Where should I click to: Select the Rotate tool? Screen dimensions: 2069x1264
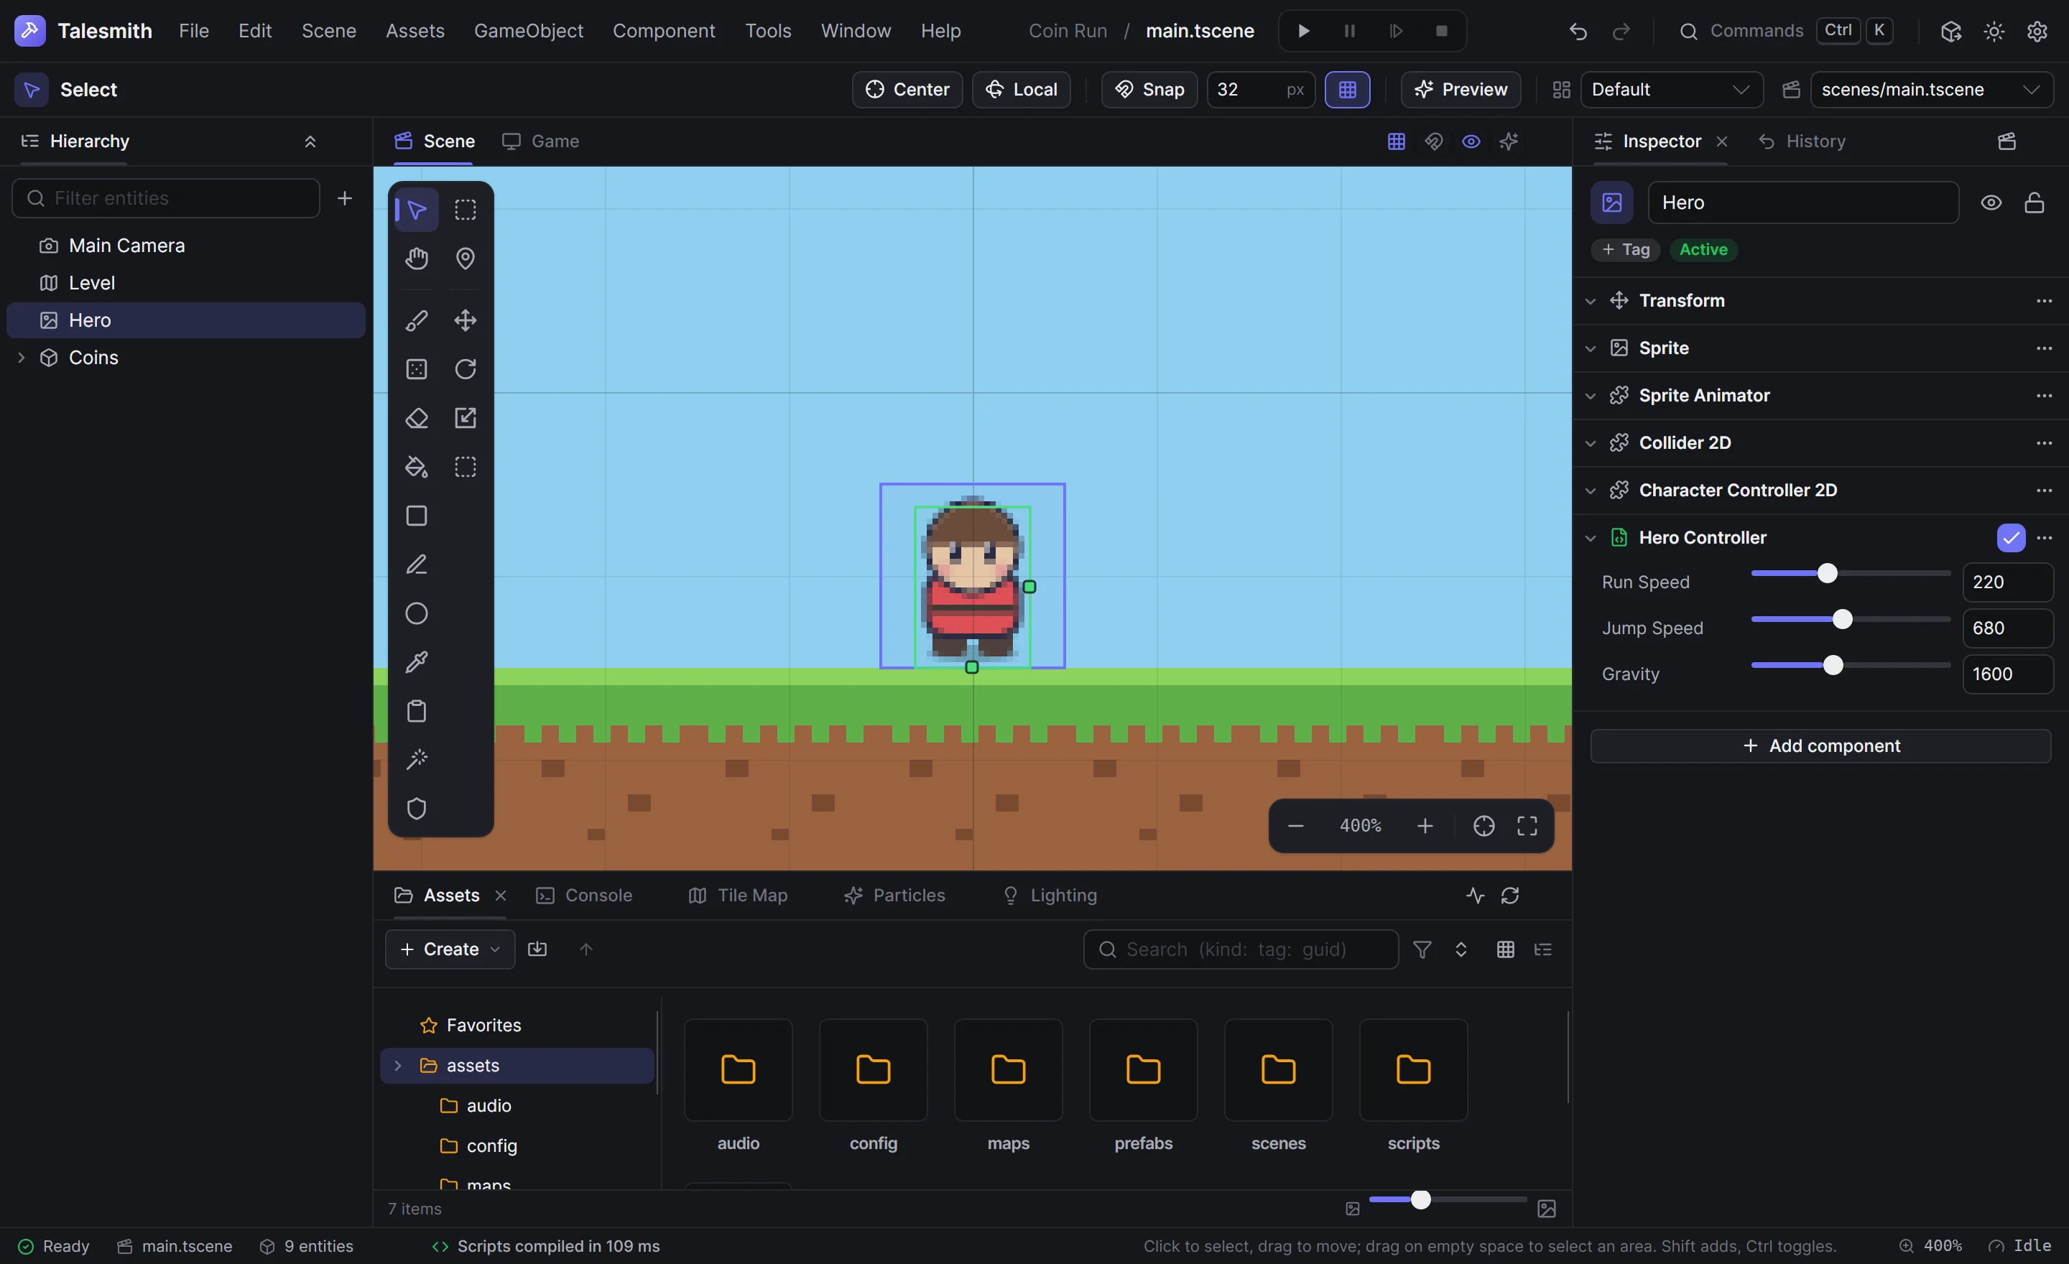coord(466,369)
